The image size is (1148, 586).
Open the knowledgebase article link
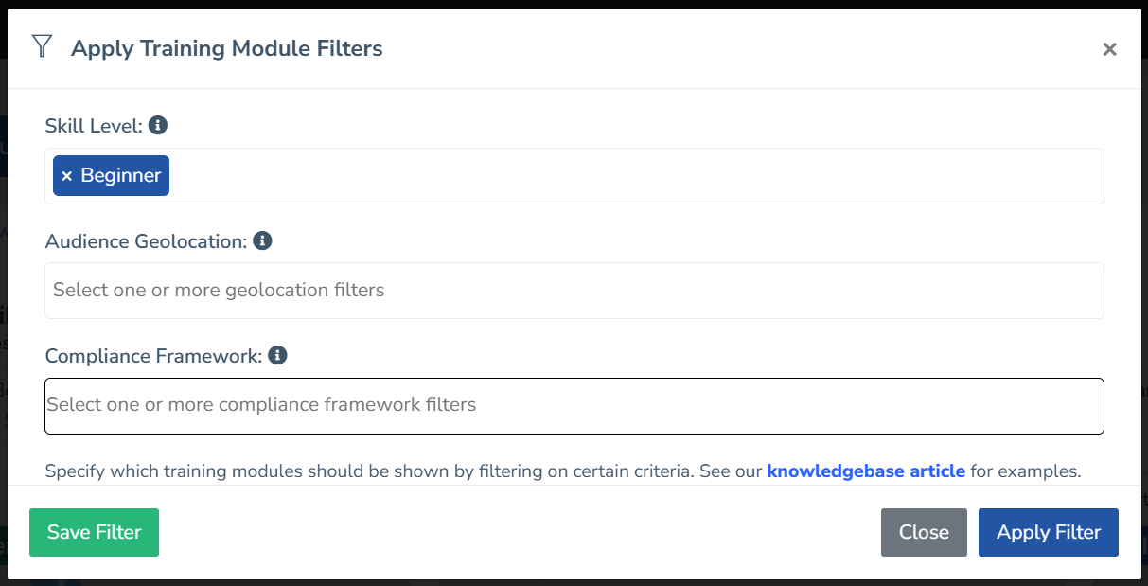(x=865, y=471)
